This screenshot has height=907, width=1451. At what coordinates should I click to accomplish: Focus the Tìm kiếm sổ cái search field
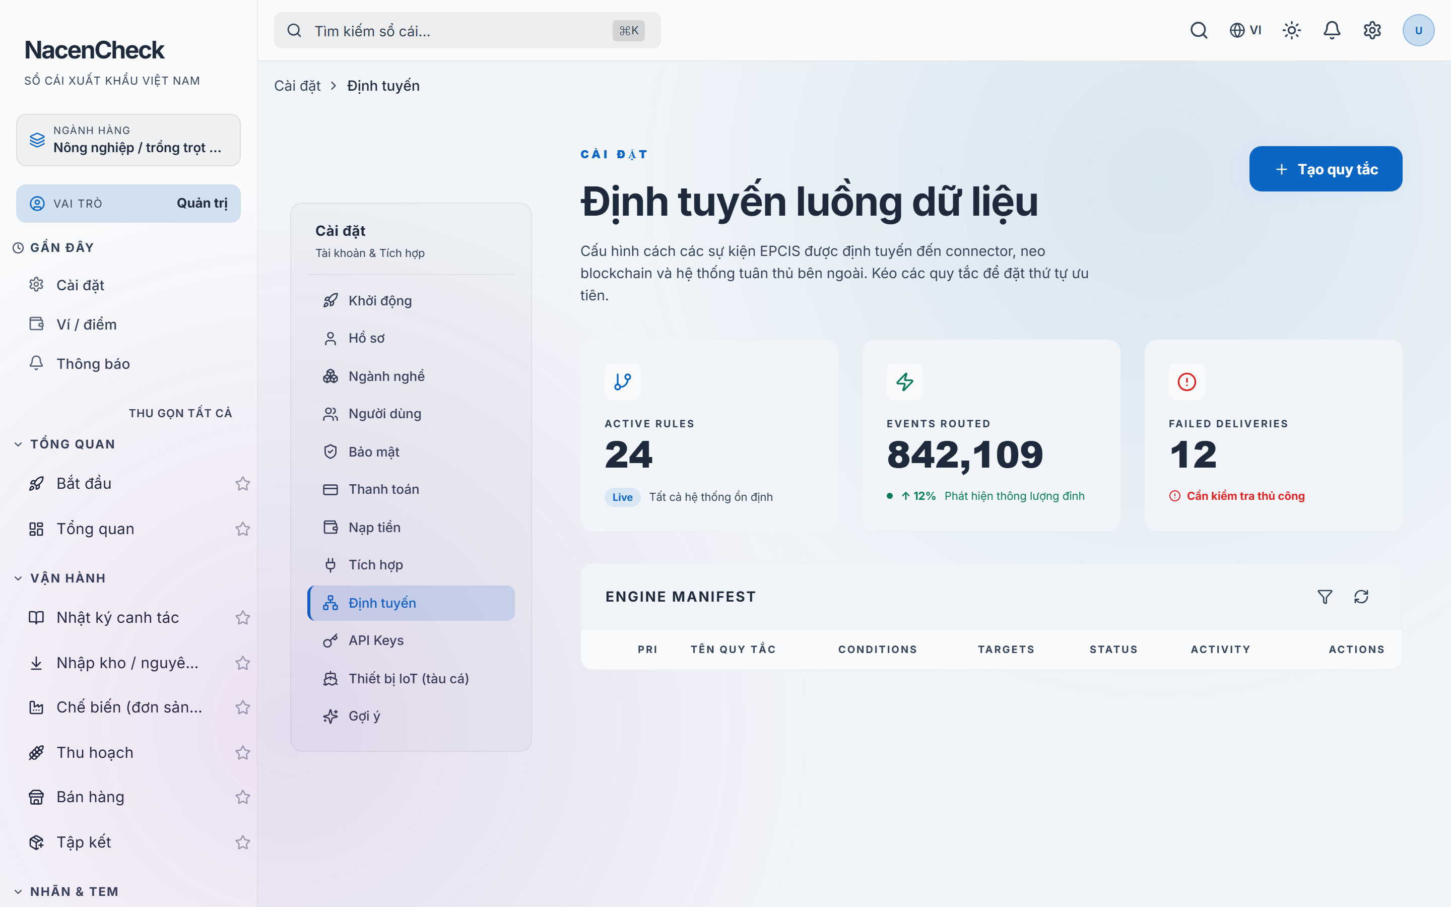(467, 31)
